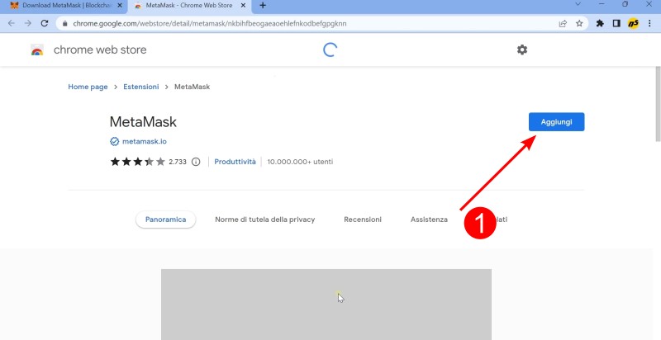Switch to Download MetaMask tab

[x=67, y=6]
